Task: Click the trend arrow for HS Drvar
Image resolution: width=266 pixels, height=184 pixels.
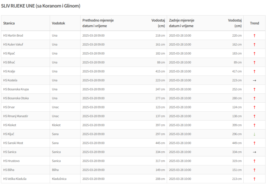Action: click(254, 107)
